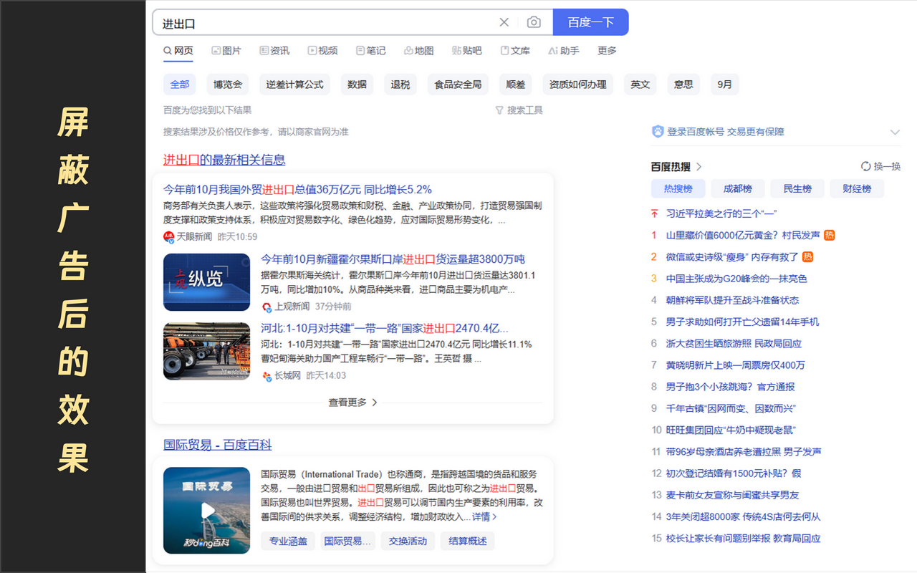Click inside the search input field

point(322,22)
